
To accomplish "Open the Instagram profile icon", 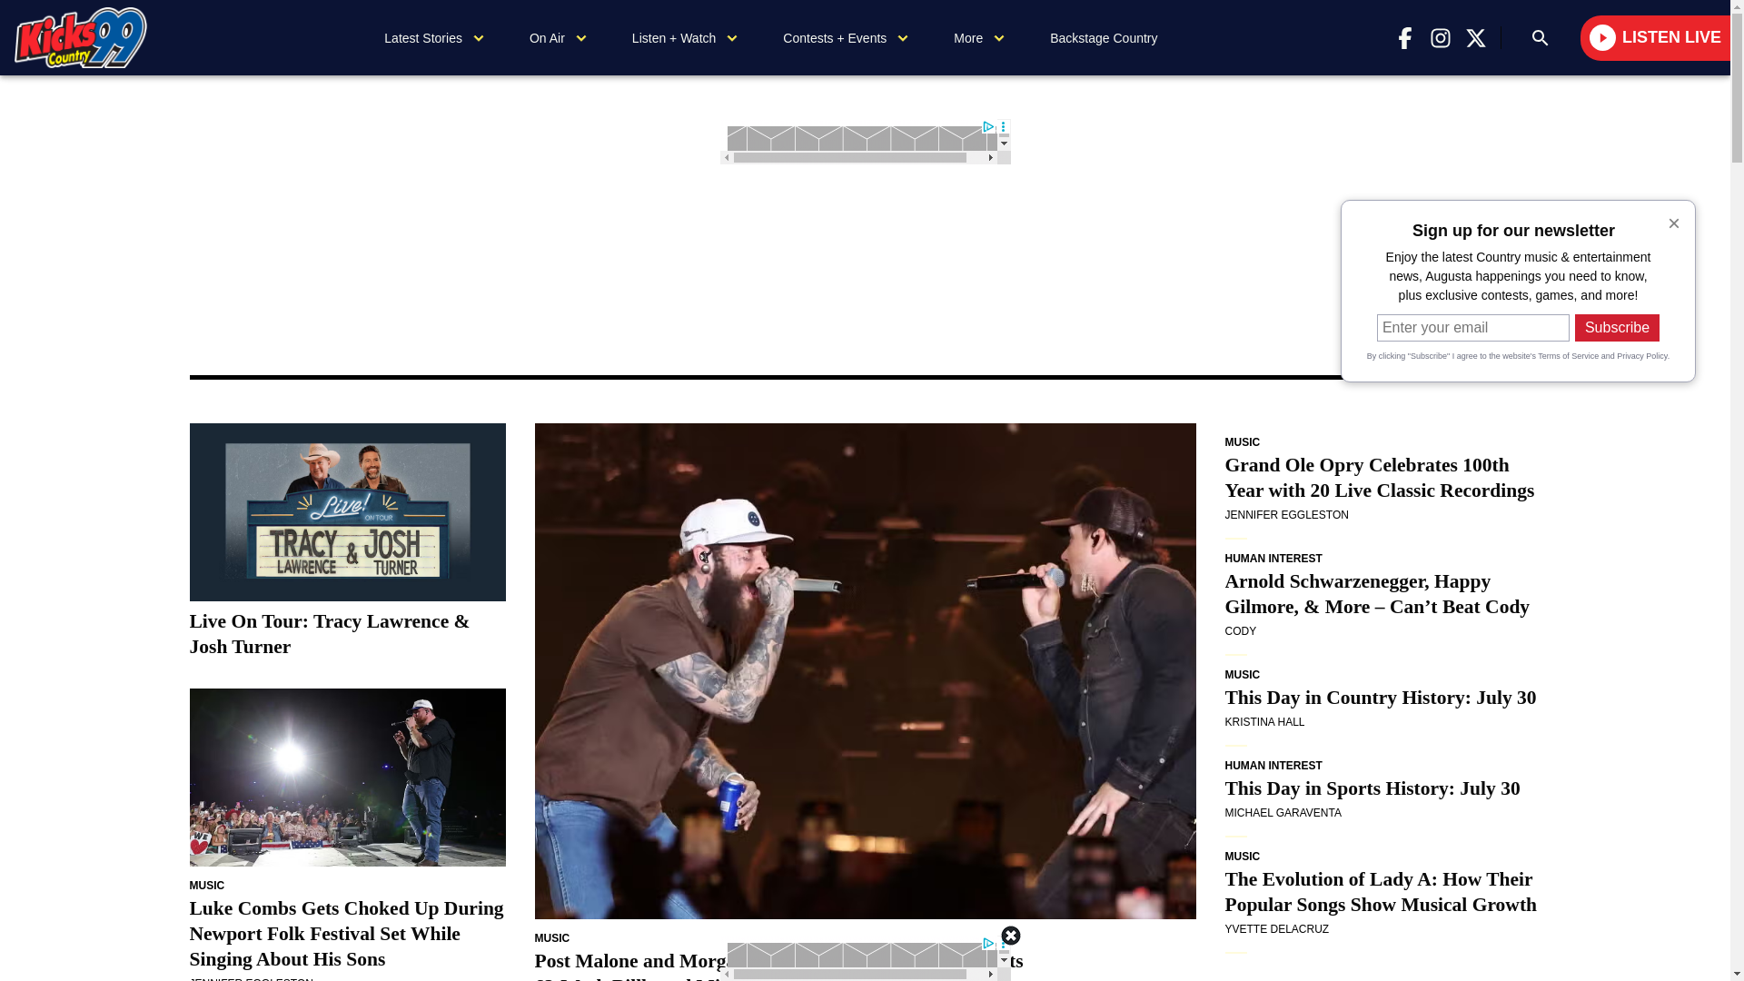I will click(x=1440, y=38).
